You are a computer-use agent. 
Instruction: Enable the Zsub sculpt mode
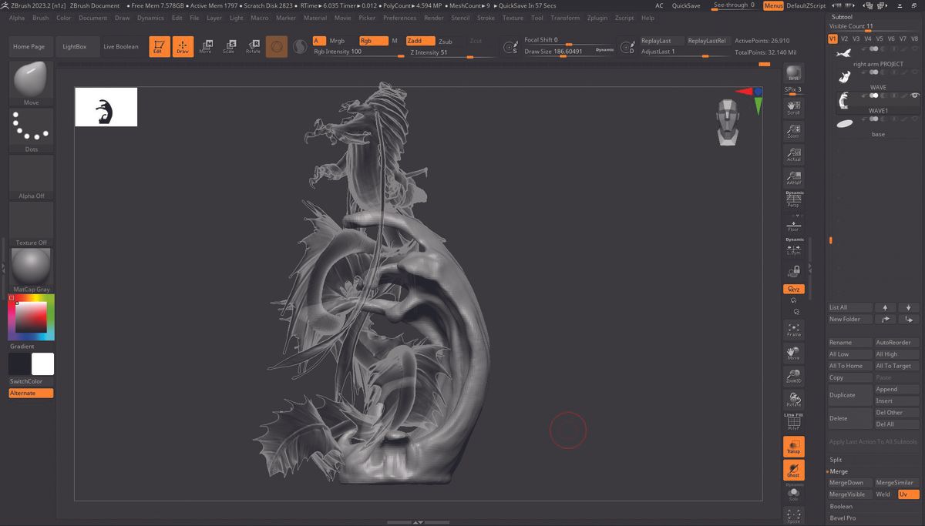pyautogui.click(x=447, y=40)
